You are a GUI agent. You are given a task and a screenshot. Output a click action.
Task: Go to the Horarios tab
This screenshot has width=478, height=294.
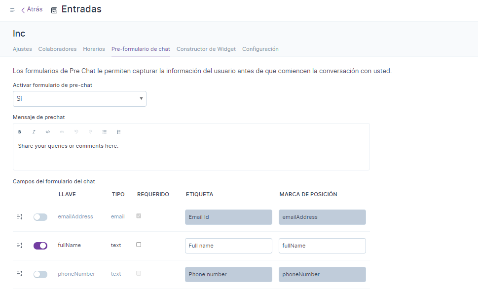tap(94, 49)
